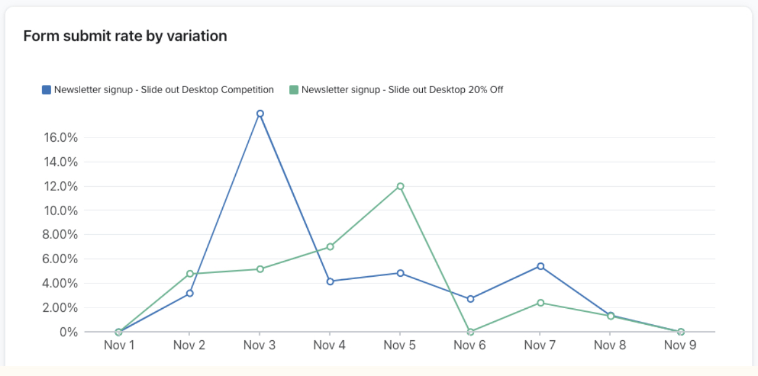Click the green data point at Nov 2
The height and width of the screenshot is (376, 758).
pyautogui.click(x=189, y=273)
